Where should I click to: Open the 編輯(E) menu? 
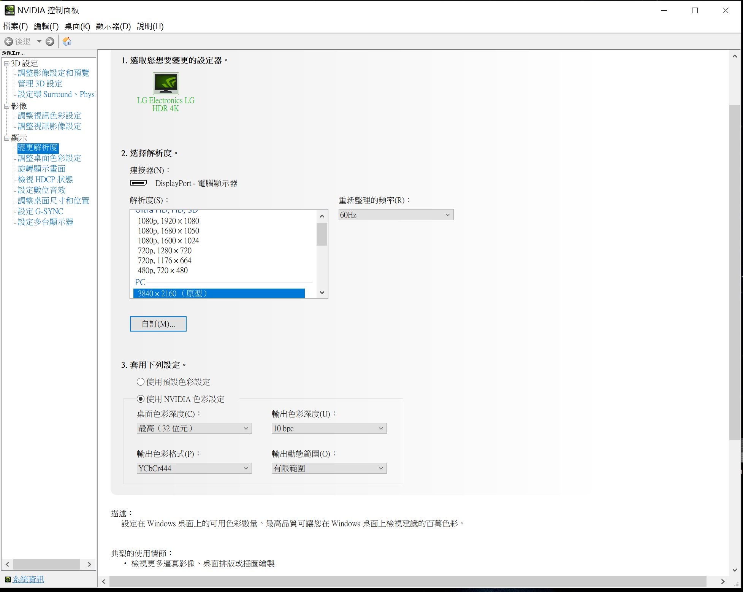tap(46, 26)
